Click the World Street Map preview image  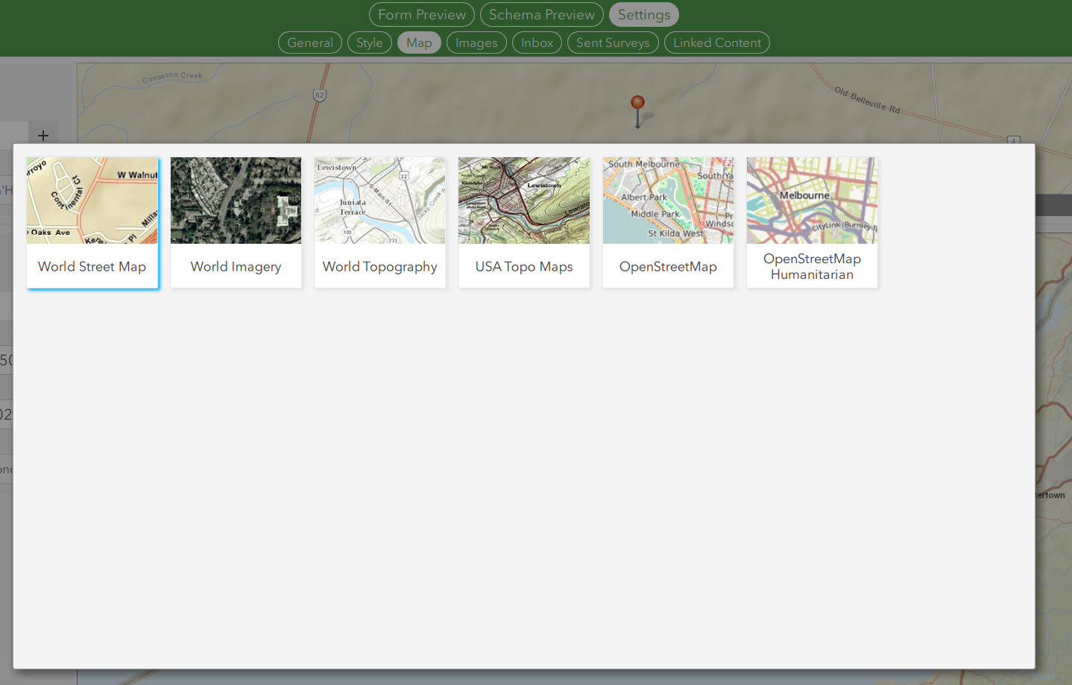tap(92, 200)
